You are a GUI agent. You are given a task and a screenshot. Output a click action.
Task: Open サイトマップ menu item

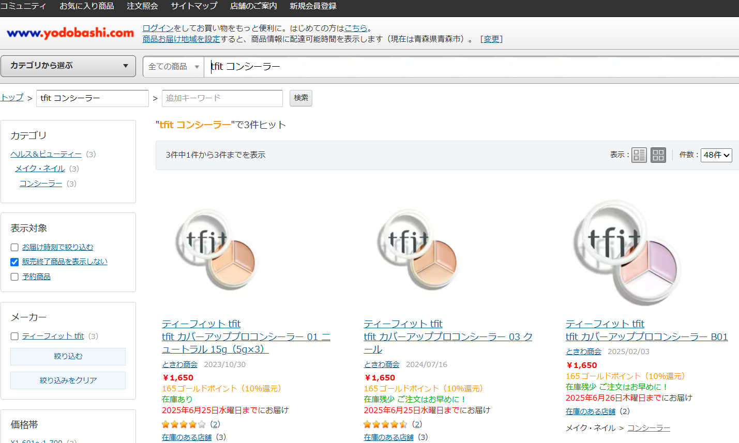(194, 6)
